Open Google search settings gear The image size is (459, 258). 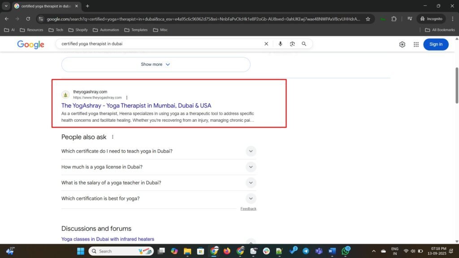click(402, 44)
